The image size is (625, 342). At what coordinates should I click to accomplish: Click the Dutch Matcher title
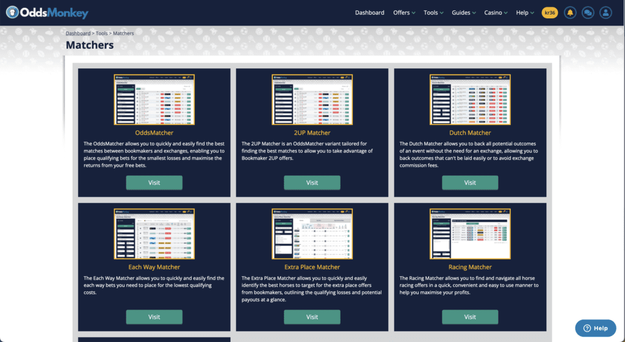click(x=470, y=132)
